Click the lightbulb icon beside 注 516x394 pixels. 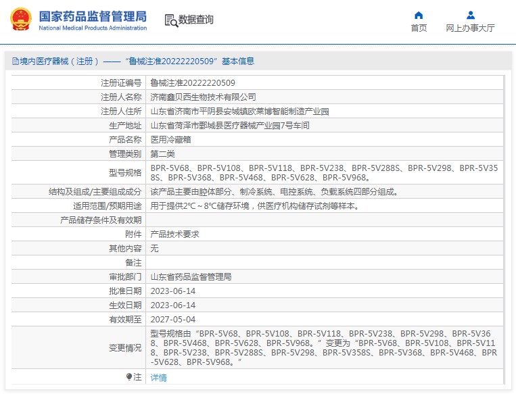(x=129, y=376)
